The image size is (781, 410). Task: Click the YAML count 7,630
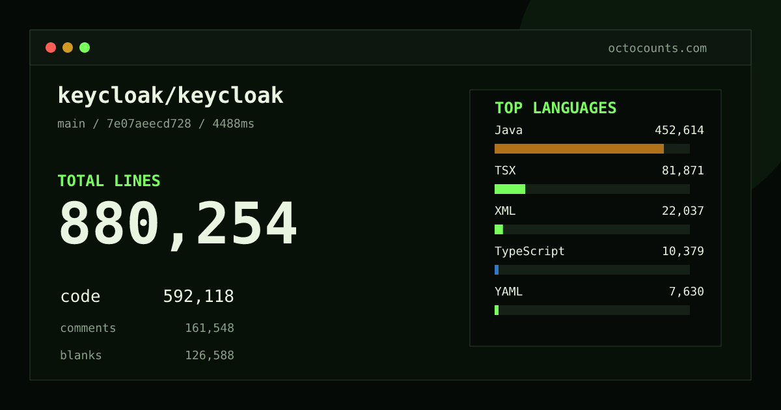pos(687,292)
